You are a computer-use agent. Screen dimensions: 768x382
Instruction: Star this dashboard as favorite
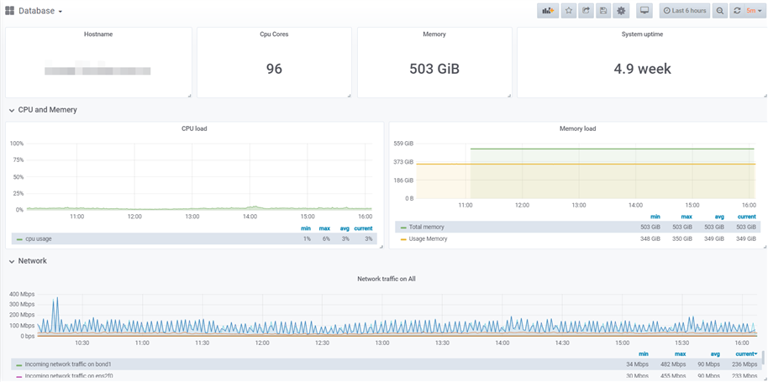pyautogui.click(x=568, y=11)
